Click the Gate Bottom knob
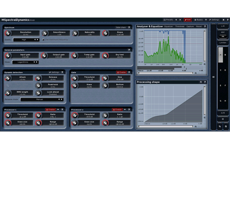Screen dimensions: 230x208 click(105, 85)
